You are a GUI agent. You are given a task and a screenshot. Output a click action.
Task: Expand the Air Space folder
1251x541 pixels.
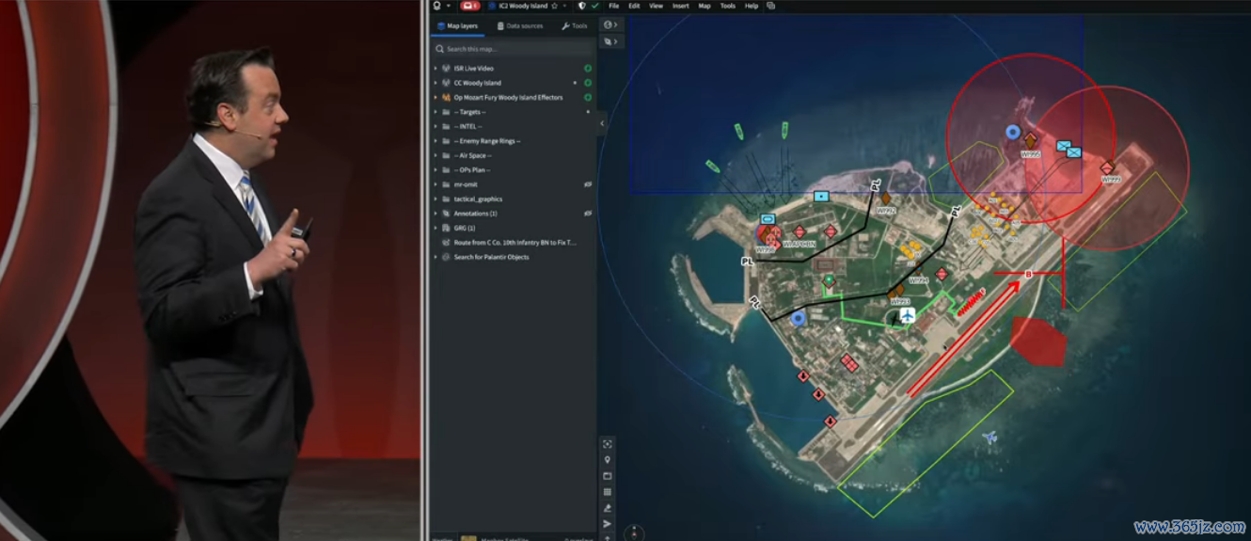[435, 155]
